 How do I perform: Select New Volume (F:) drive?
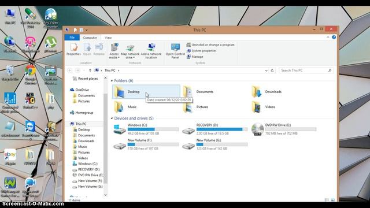pos(146,144)
